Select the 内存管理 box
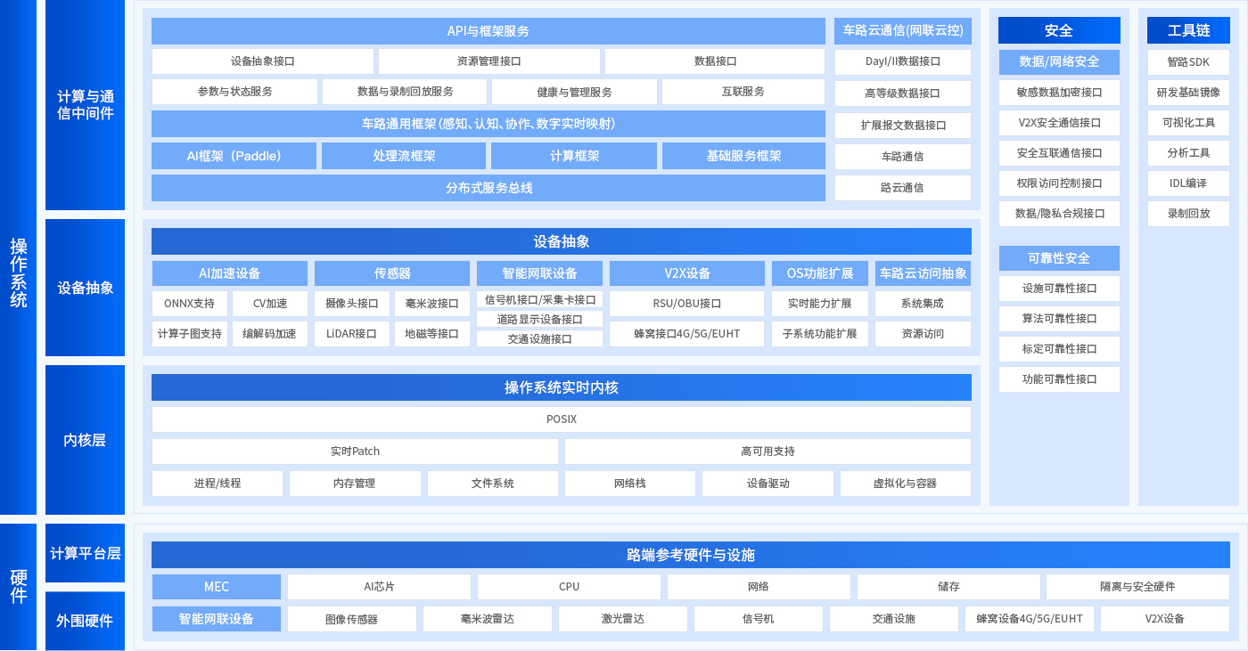1248x651 pixels. (355, 484)
